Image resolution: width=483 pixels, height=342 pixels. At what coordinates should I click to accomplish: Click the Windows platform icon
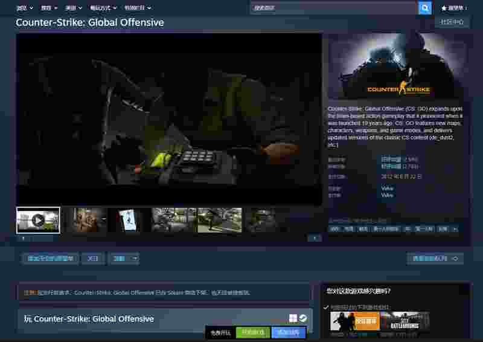(x=293, y=318)
